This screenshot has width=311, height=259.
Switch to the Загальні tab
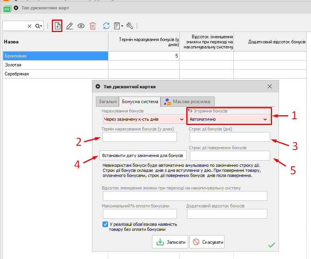108,102
